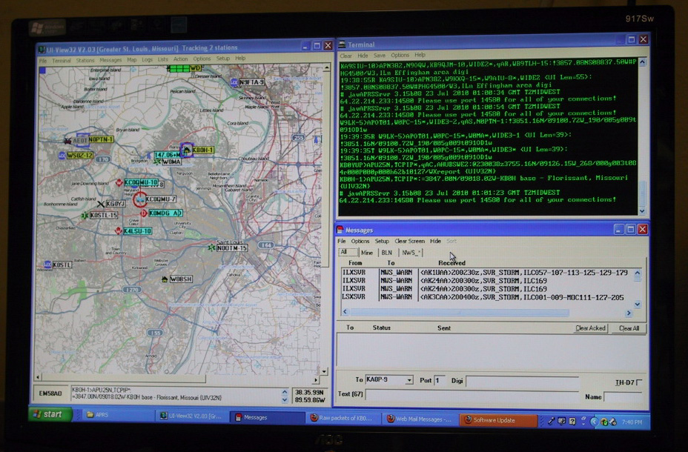Click the blue square at map corner
Viewport: 688px width, 452px height.
42,70
